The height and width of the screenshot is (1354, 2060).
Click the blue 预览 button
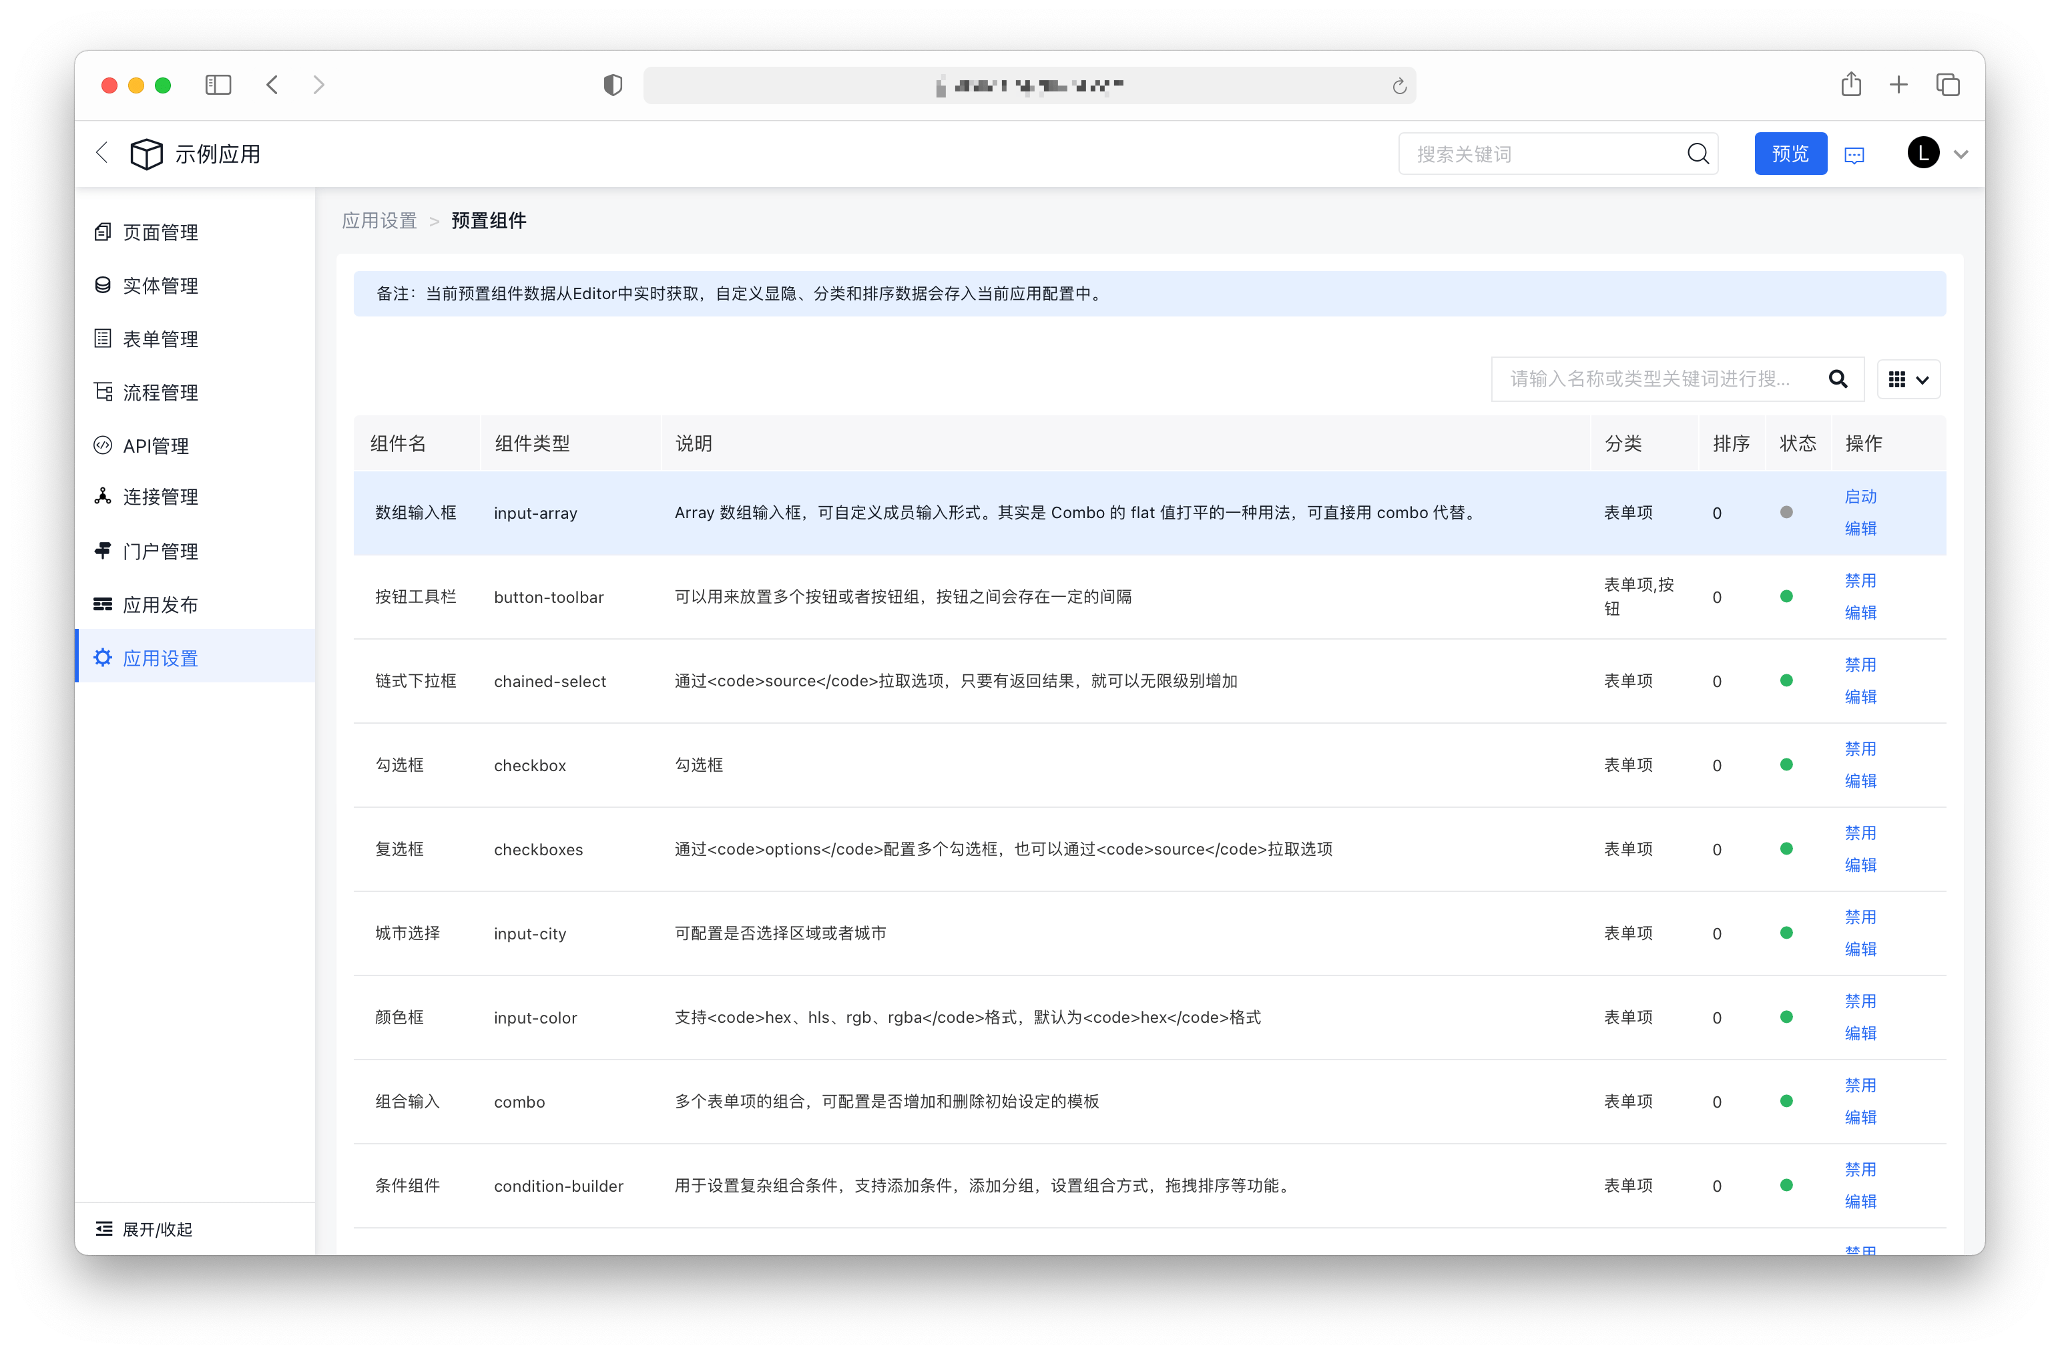1790,154
